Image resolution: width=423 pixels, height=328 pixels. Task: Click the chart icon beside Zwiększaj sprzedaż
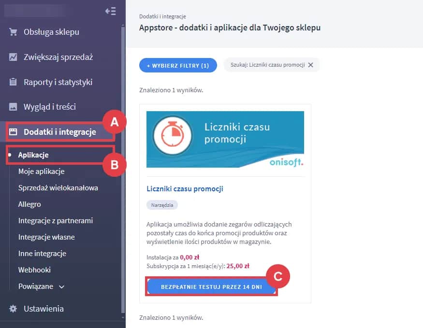coord(13,57)
